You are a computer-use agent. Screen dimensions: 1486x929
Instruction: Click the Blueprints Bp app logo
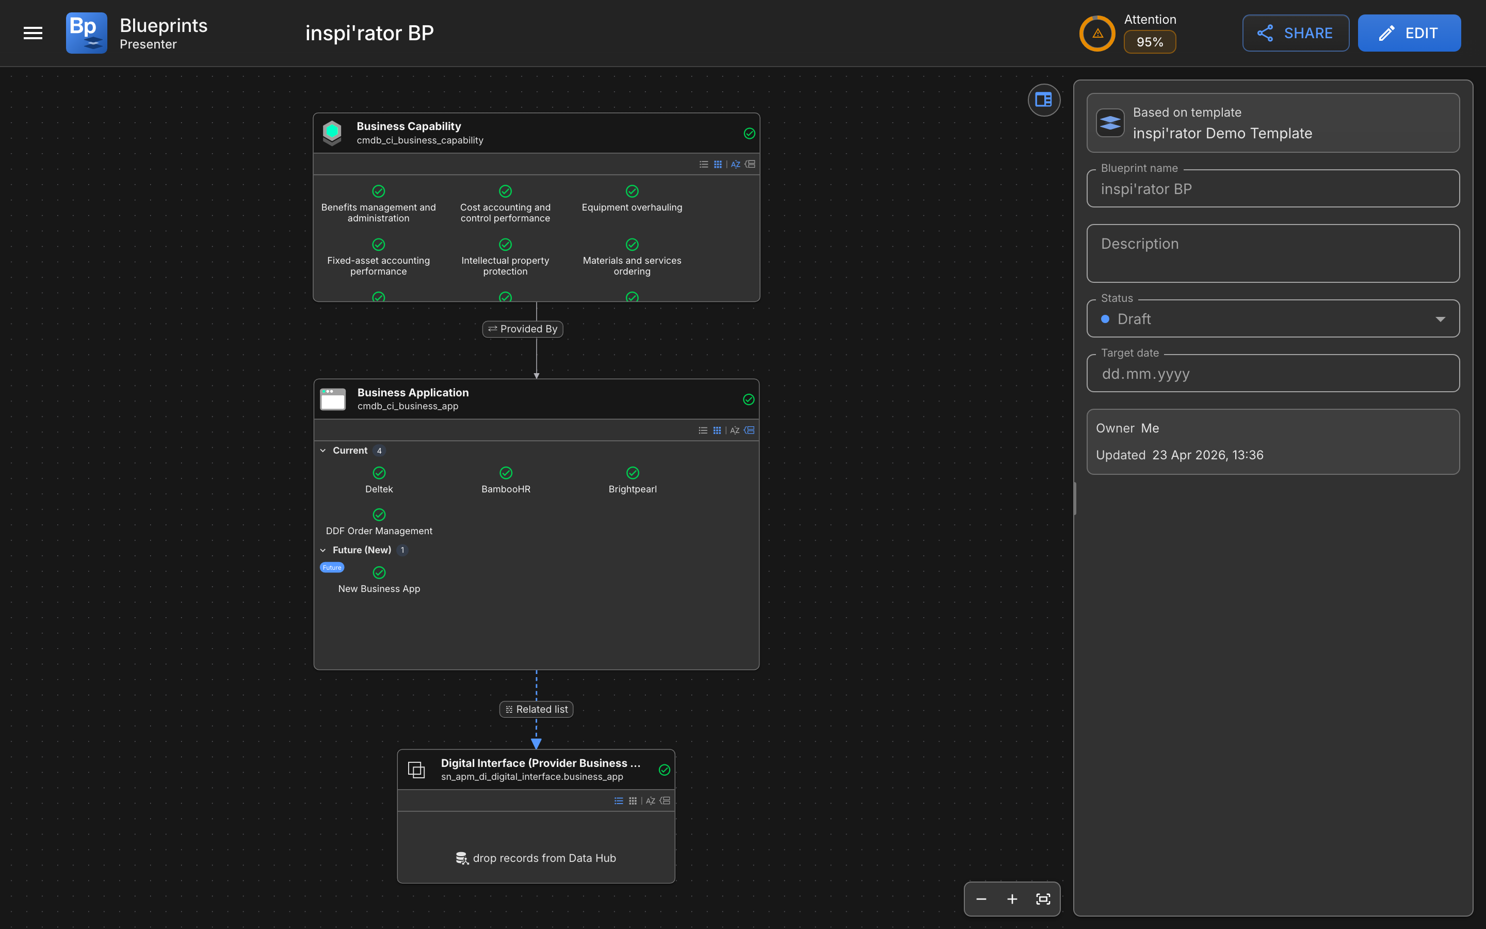(x=87, y=33)
